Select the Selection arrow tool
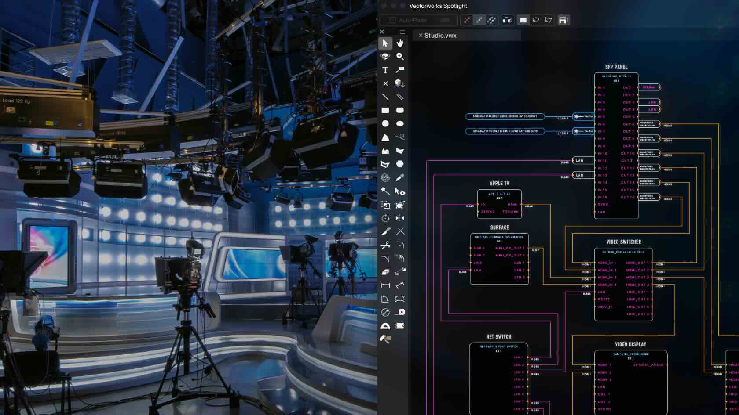The height and width of the screenshot is (415, 739). click(385, 43)
